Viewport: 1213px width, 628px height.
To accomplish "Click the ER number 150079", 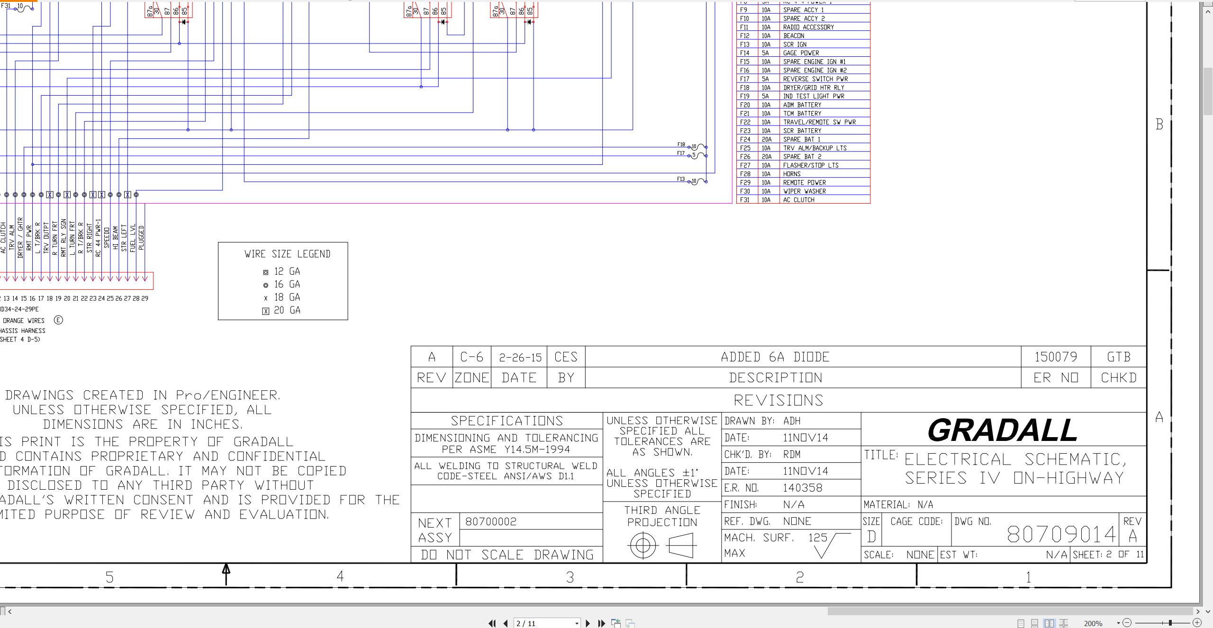I will click(x=1056, y=357).
